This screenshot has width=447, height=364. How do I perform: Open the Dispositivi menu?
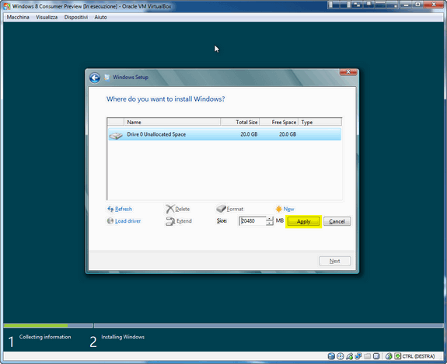pos(76,17)
